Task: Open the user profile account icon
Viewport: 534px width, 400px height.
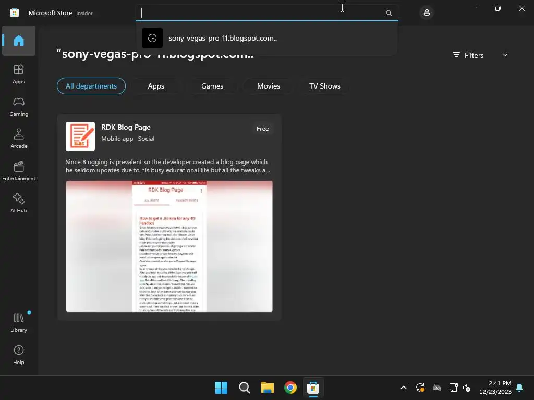Action: pos(427,13)
